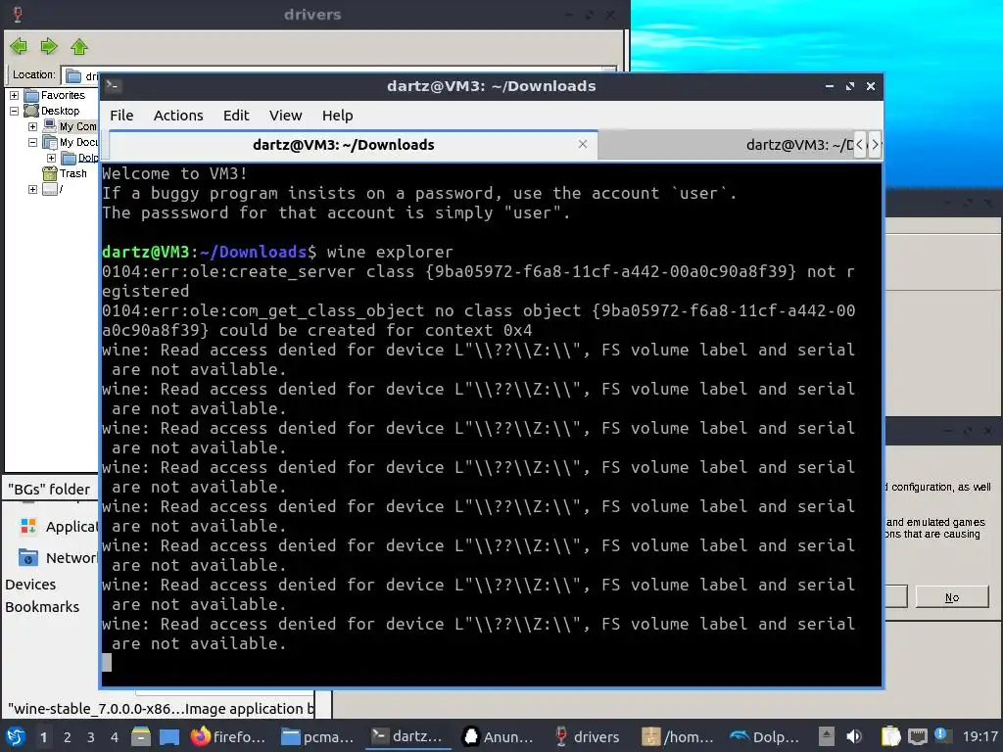
Task: Switch to the second dartz@VM3 terminal tab
Action: (728, 145)
